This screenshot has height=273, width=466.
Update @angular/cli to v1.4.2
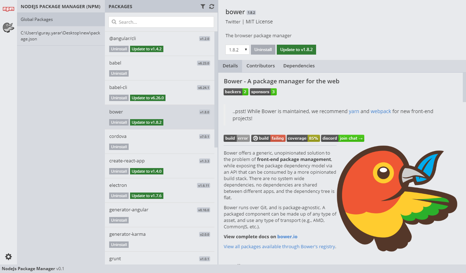click(147, 49)
